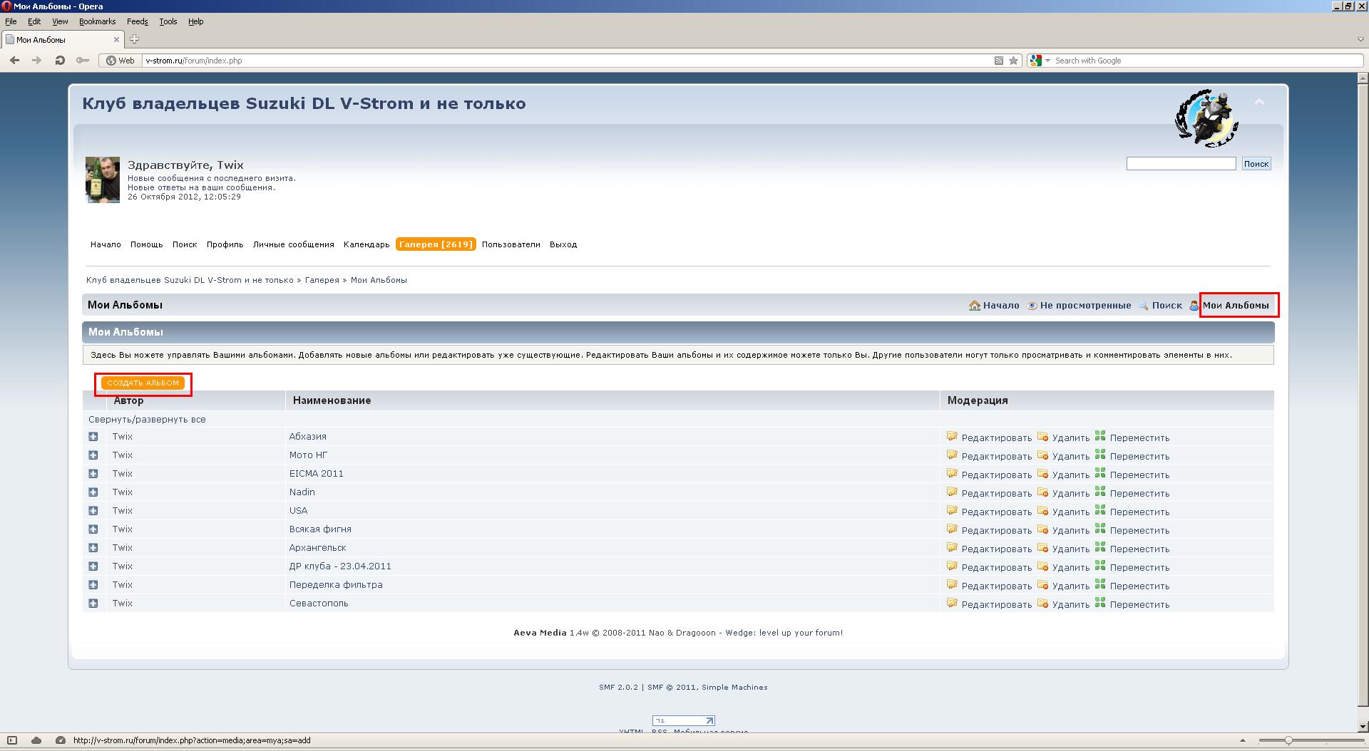Click the wand key icon in toolbar
This screenshot has width=1369, height=751.
pos(83,61)
